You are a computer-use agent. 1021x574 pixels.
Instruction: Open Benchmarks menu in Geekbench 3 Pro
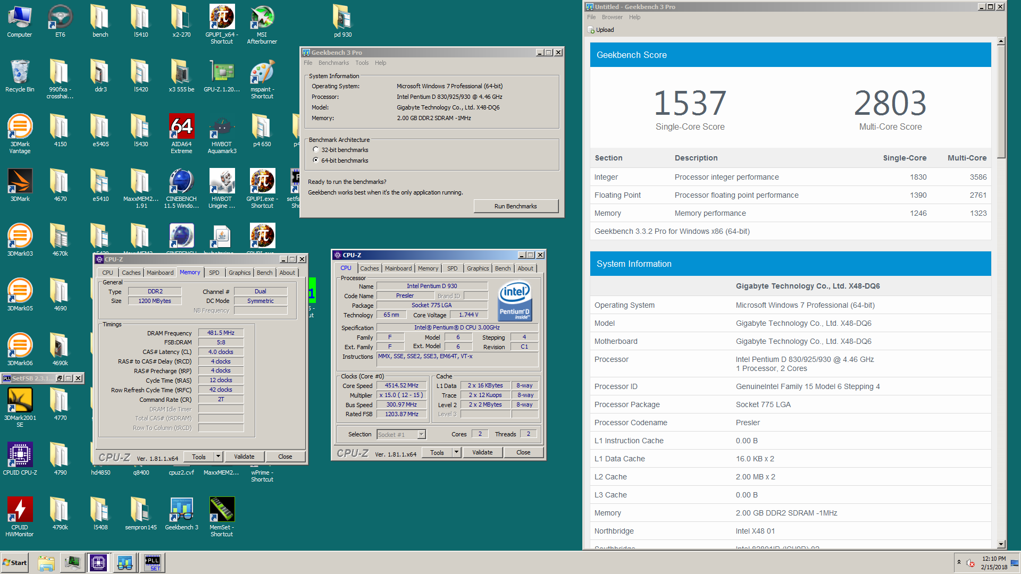[333, 63]
